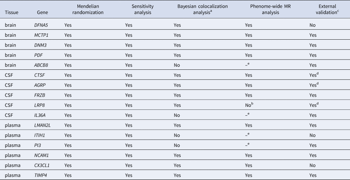Viewport: 350px width, 180px height.
Task: Select the LMAN2L gene cell
Action: point(42,126)
